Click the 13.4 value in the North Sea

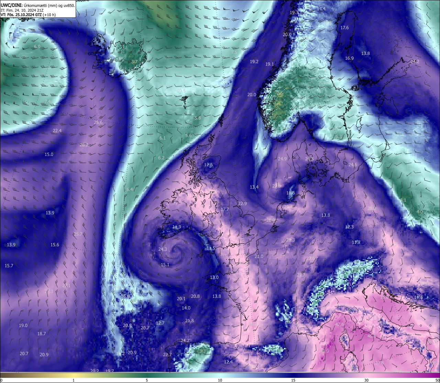click(x=254, y=187)
